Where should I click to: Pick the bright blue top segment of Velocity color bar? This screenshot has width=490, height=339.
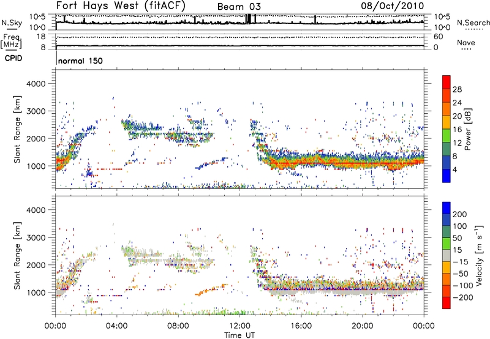tap(447, 208)
